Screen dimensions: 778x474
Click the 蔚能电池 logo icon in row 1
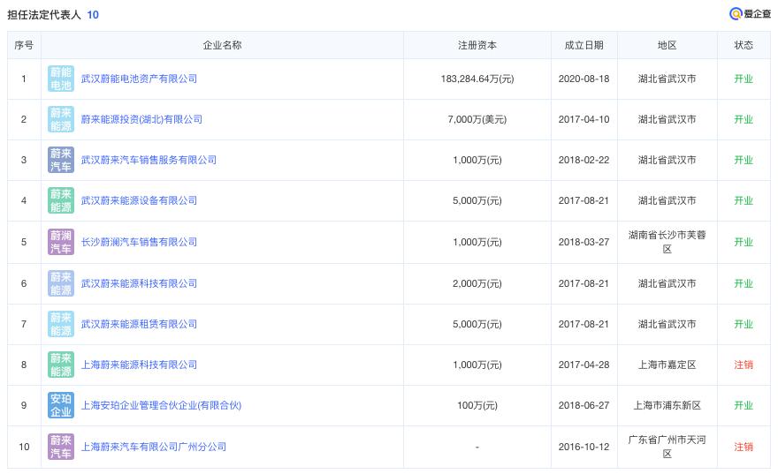[61, 79]
